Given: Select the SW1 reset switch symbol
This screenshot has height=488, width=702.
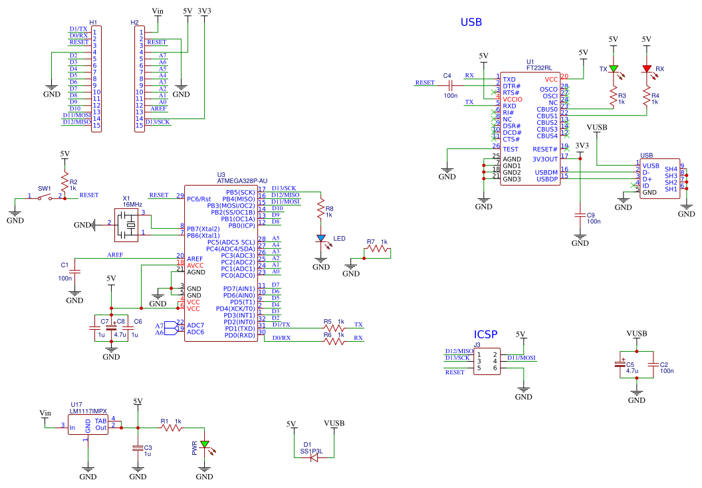Looking at the screenshot, I should pos(45,197).
